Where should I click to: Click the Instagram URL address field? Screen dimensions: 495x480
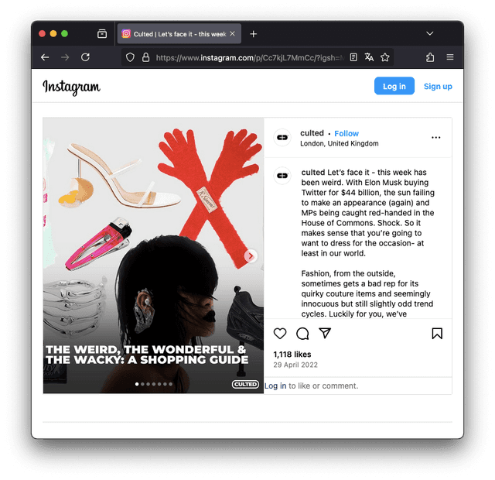tap(249, 57)
